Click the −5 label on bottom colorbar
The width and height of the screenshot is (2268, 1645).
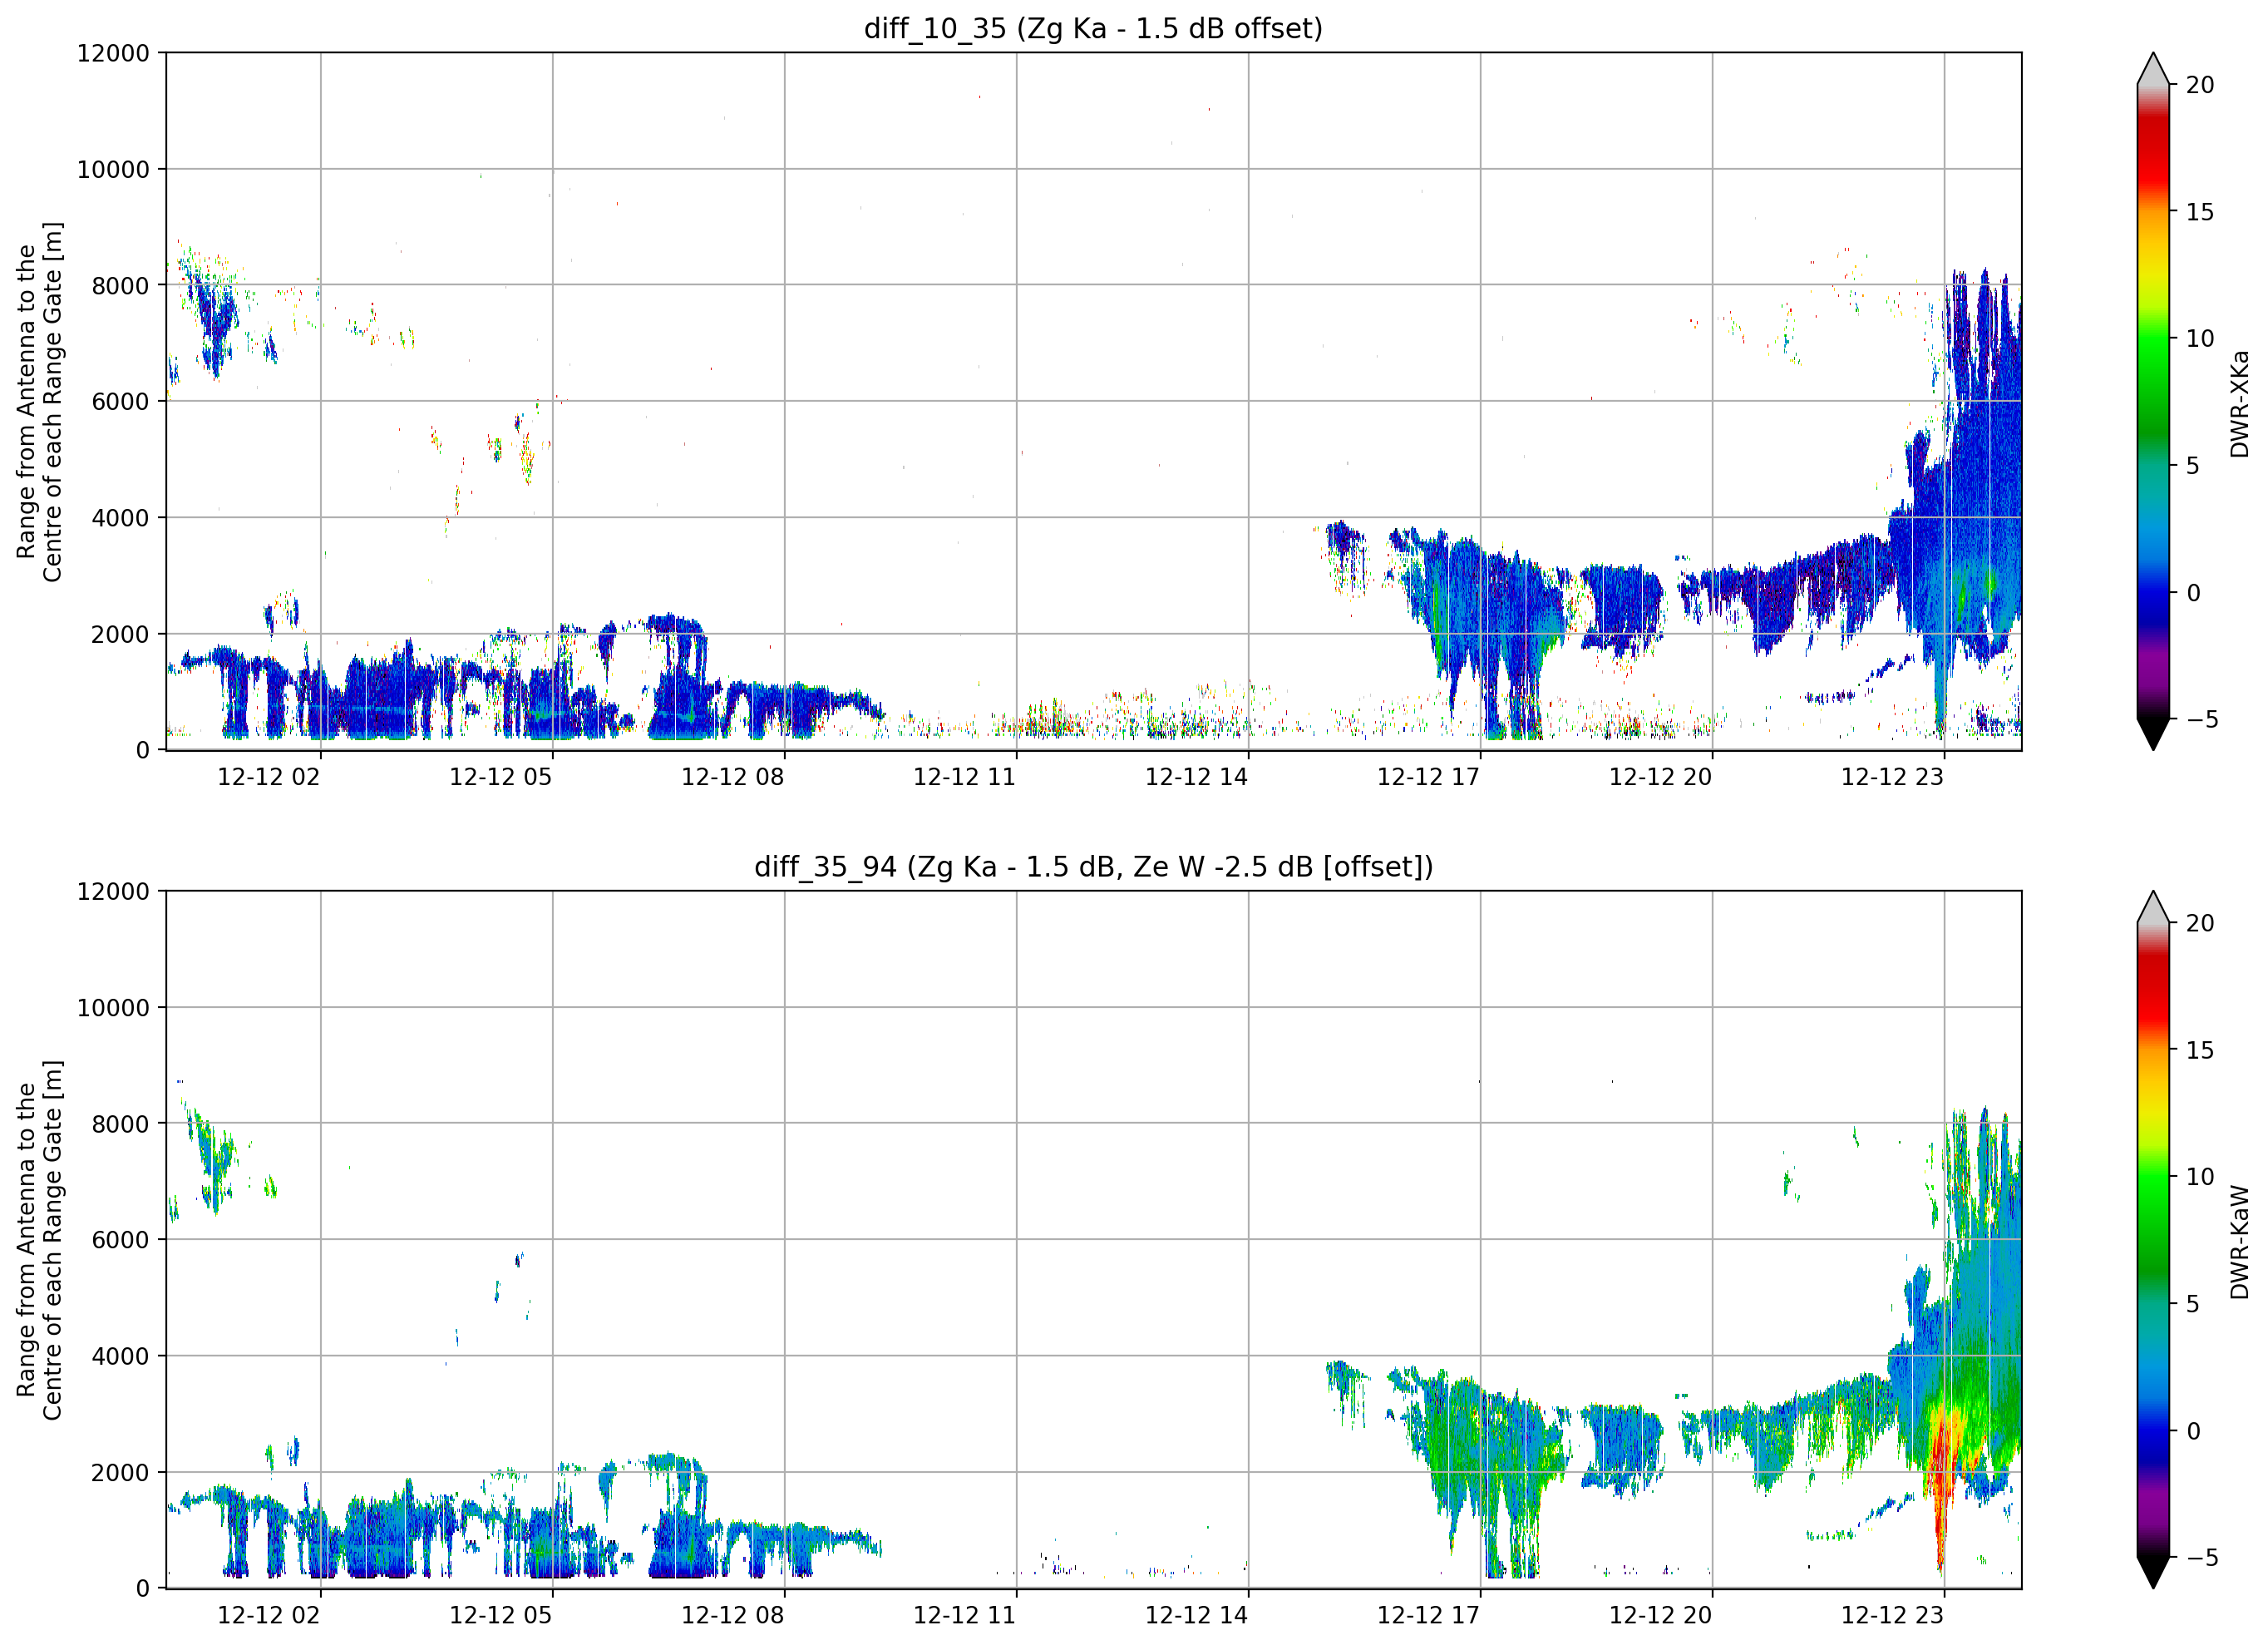tap(2201, 1558)
